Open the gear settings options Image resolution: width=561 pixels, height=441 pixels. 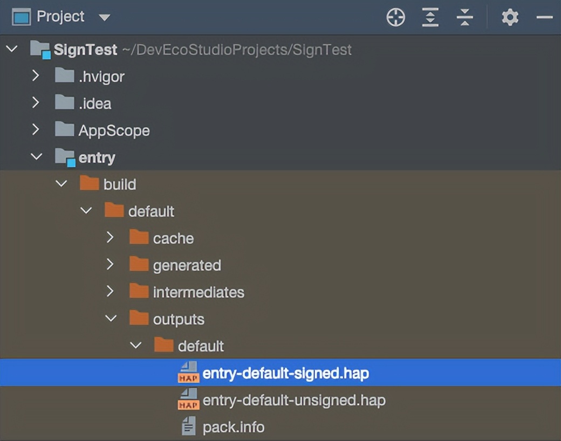click(x=510, y=18)
